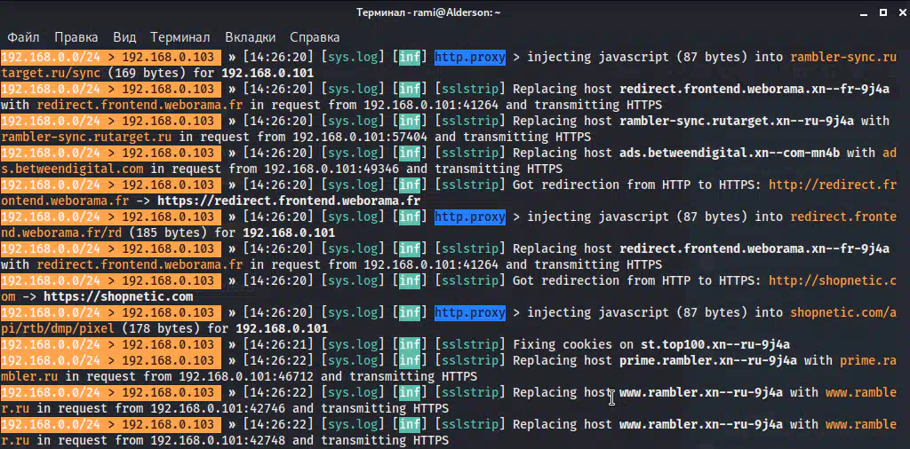The image size is (910, 449).
Task: Open the Справка menu
Action: tap(315, 37)
